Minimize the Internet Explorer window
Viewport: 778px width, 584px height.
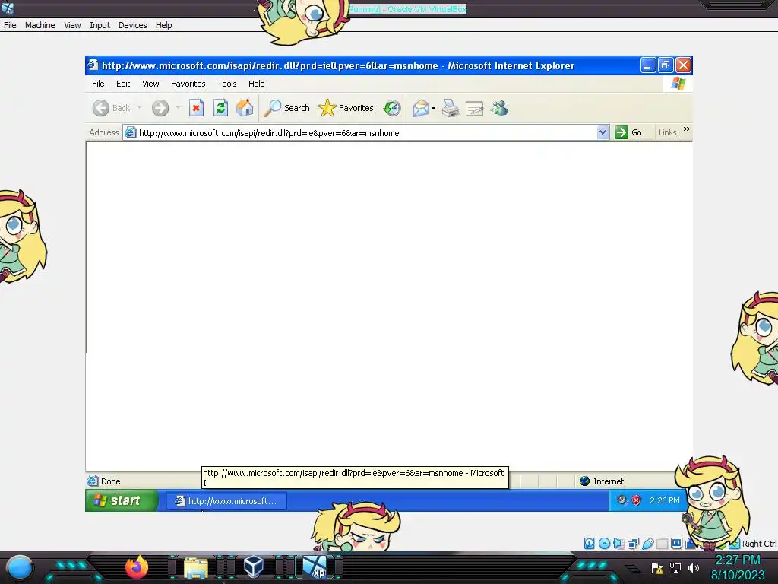(x=647, y=65)
